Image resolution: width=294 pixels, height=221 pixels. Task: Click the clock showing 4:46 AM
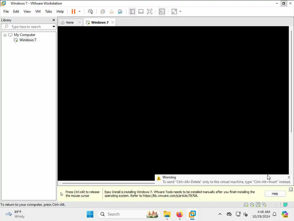click(261, 214)
